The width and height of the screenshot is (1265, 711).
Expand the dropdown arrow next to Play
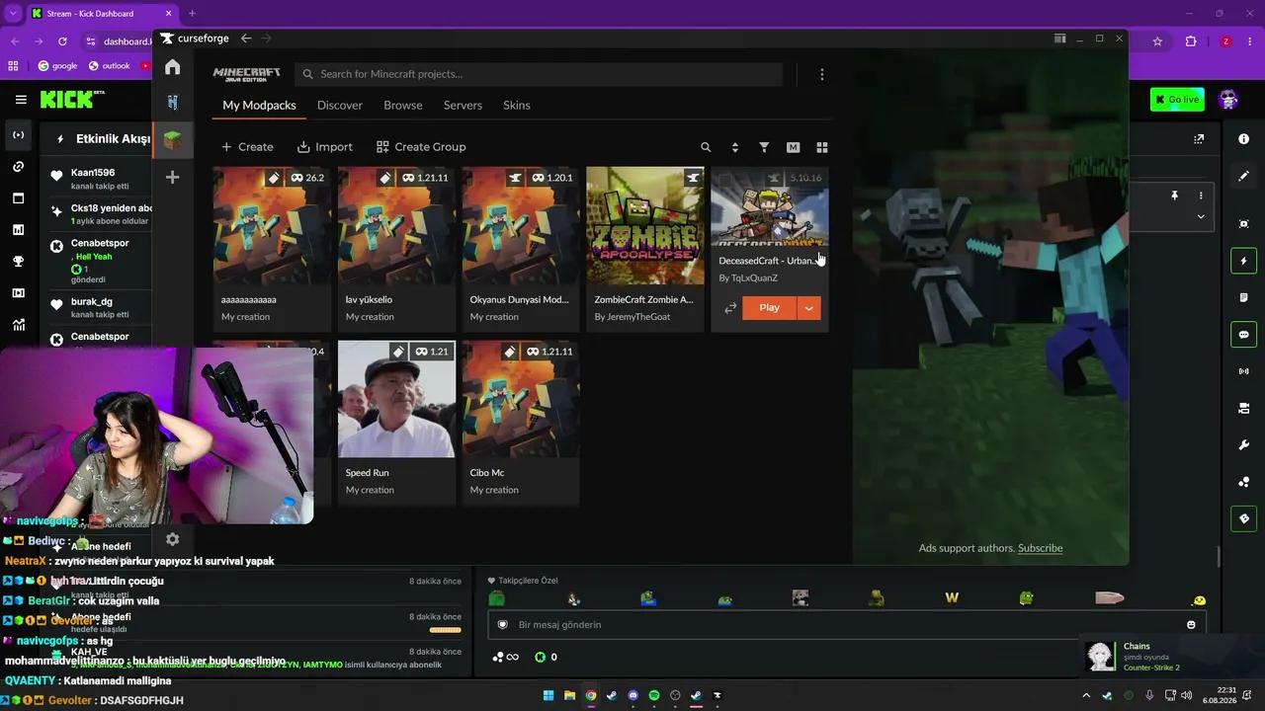[x=809, y=308]
